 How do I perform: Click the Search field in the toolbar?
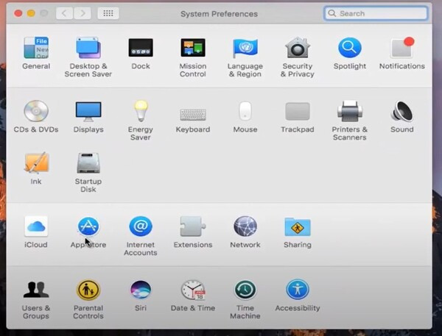[x=376, y=13]
